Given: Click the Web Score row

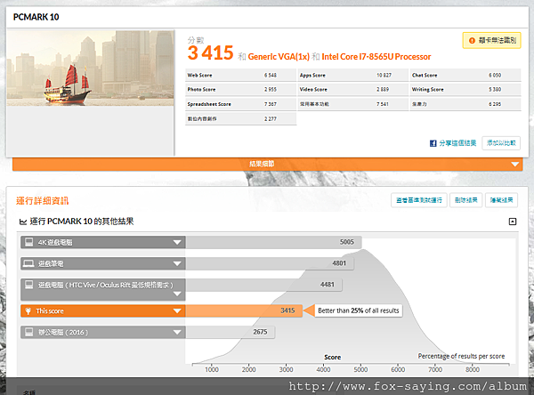Looking at the screenshot, I should (x=240, y=76).
